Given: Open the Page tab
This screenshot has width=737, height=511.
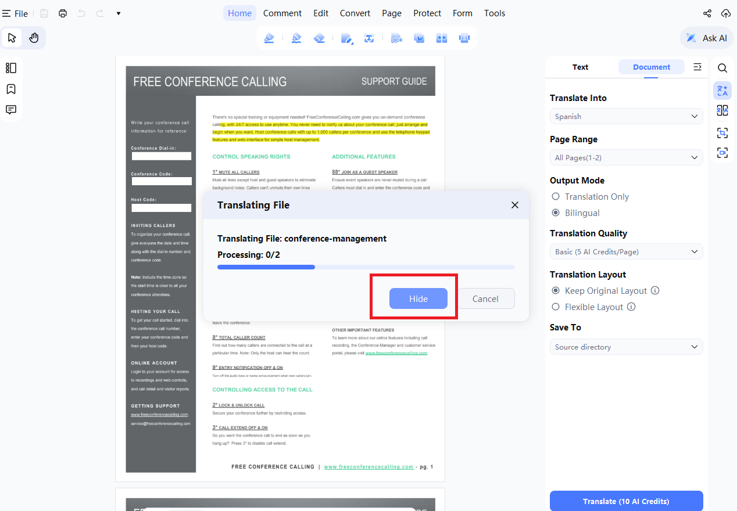Looking at the screenshot, I should tap(392, 13).
